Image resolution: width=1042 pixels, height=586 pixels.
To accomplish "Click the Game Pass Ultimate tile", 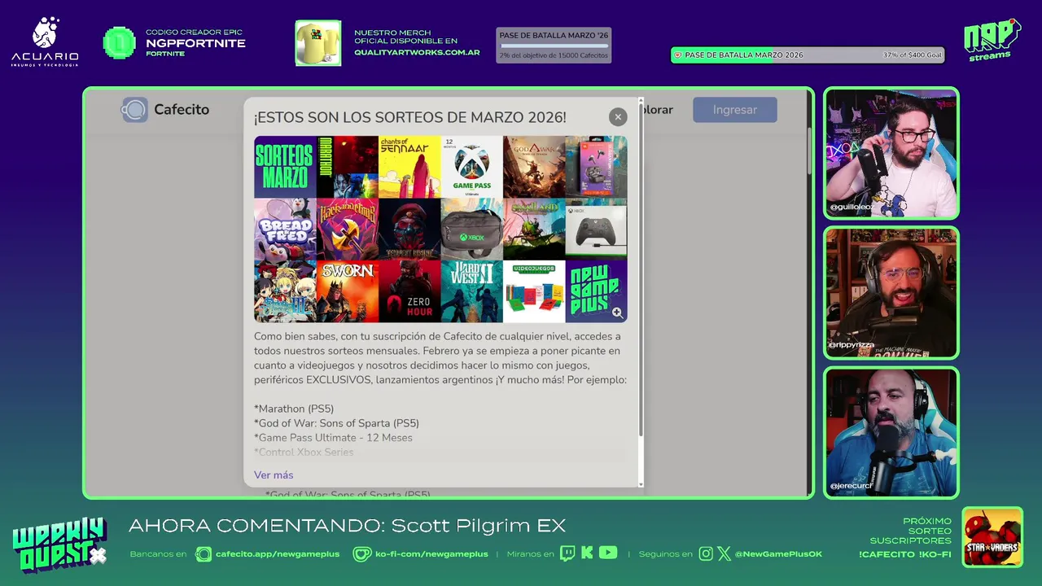I will pyautogui.click(x=472, y=167).
